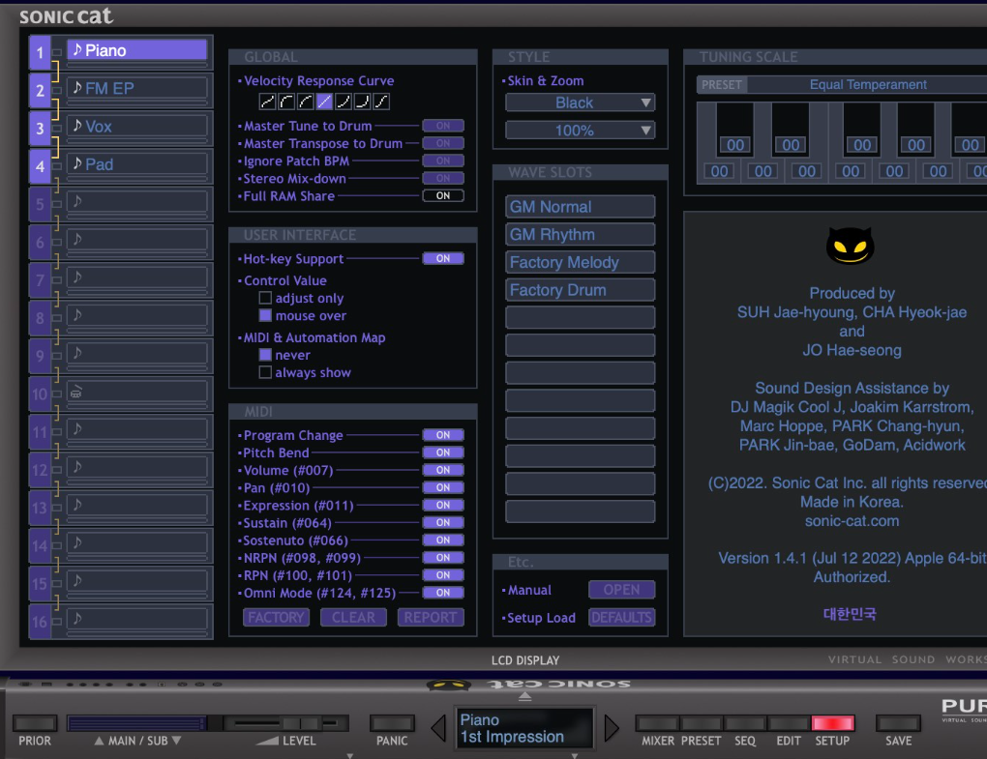This screenshot has width=987, height=759.
Task: Select the last velocity response curve icon
Action: click(x=381, y=102)
